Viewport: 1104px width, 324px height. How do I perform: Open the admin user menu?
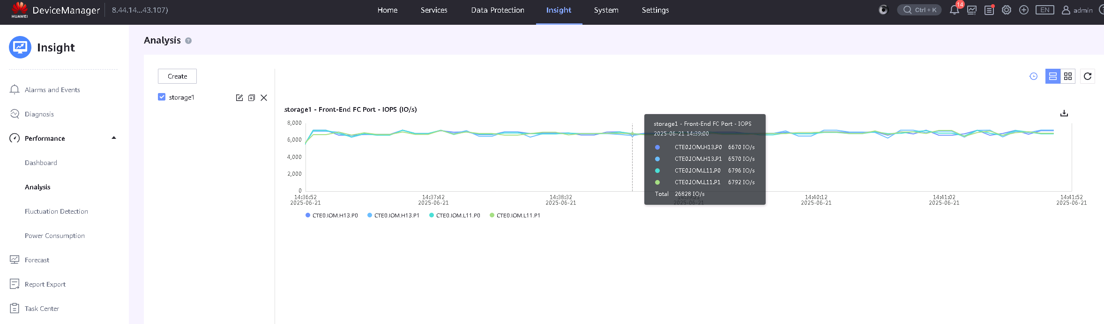[1077, 10]
